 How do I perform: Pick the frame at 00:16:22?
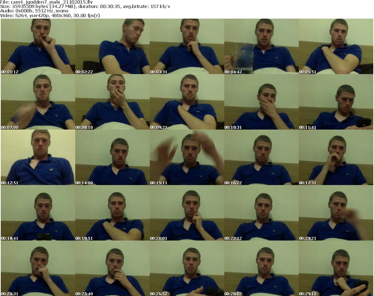click(261, 157)
